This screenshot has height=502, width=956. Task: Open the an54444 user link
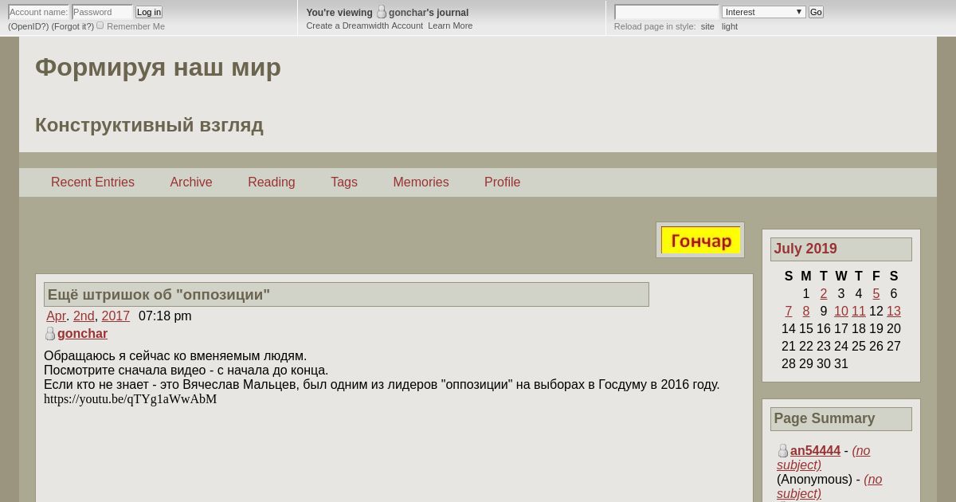[x=815, y=451]
